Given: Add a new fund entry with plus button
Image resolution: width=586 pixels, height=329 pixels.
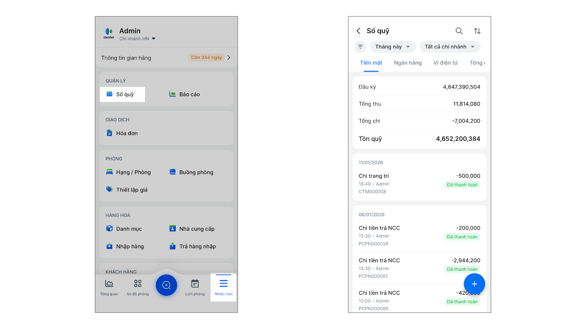Looking at the screenshot, I should 474,284.
